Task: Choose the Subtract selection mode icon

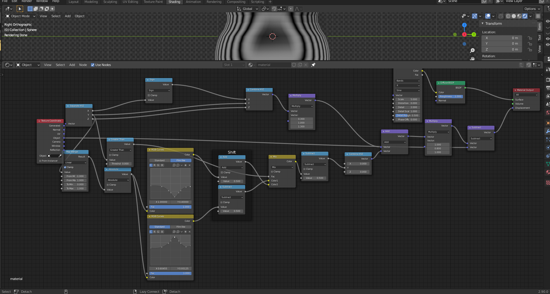Action: click(41, 9)
